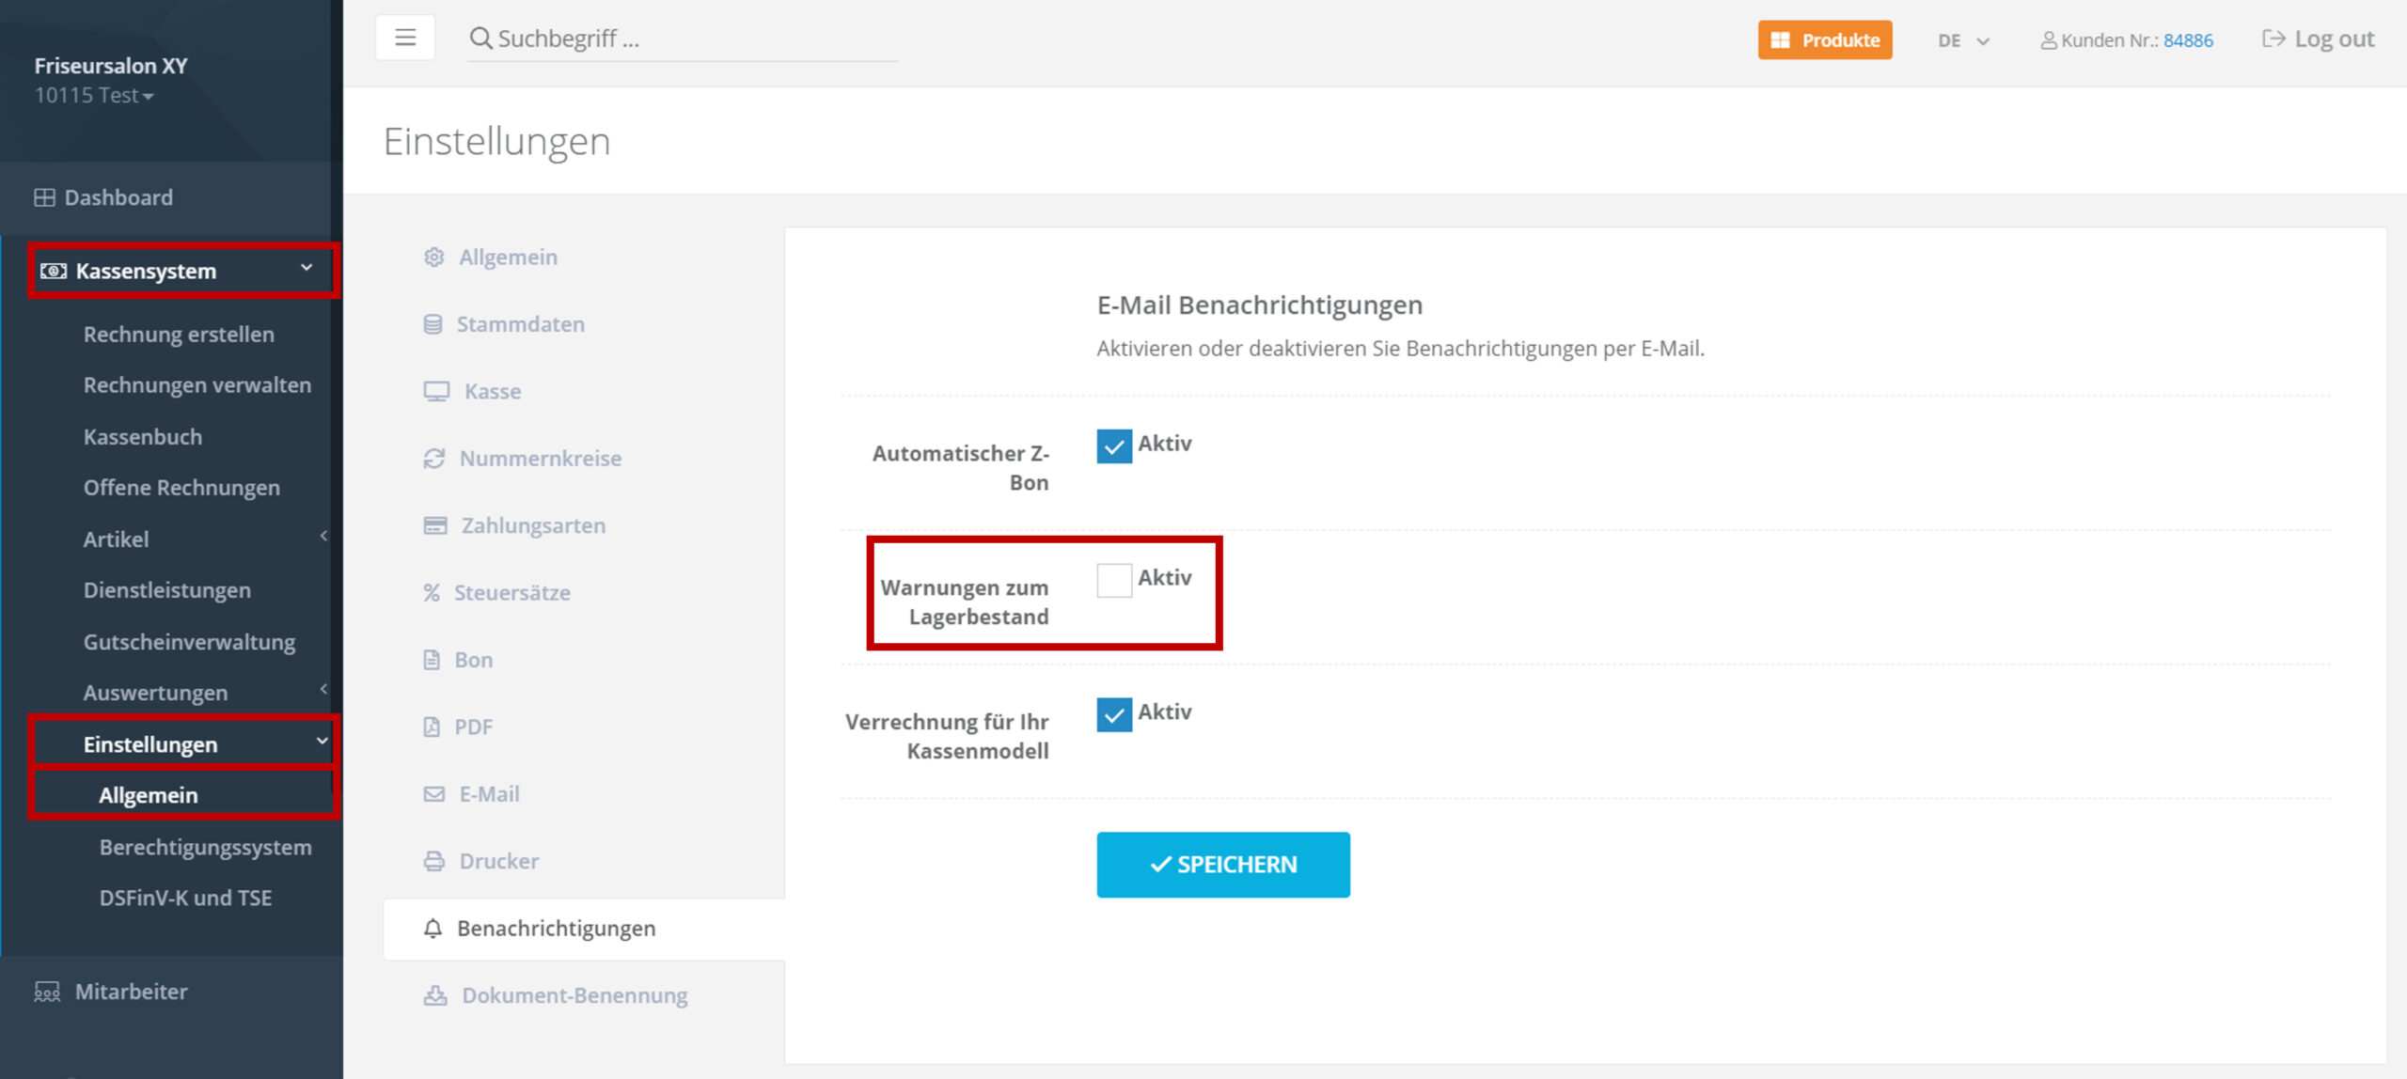Click the PDF file icon
Screen dimensions: 2407x1079
[432, 727]
